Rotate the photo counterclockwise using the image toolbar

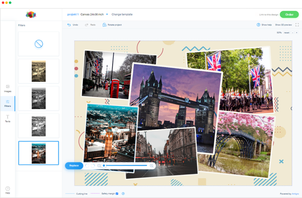(87, 166)
